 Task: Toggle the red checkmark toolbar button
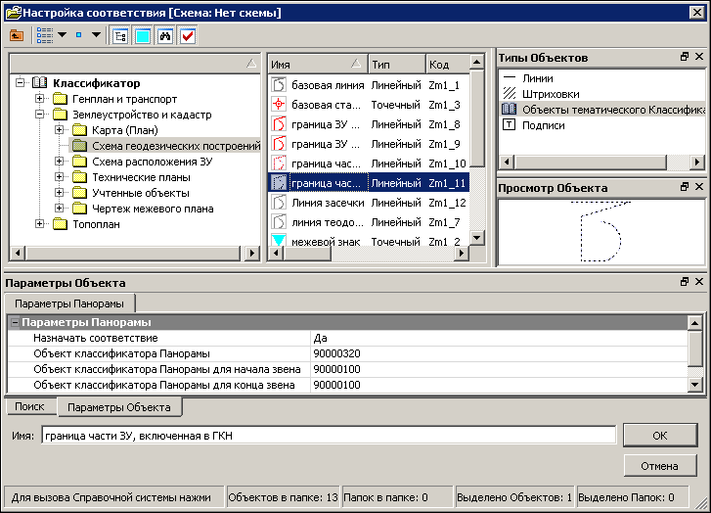pos(188,36)
